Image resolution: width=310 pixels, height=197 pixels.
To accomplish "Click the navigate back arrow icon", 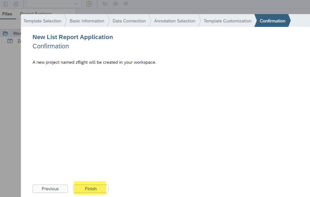I will (x=116, y=4).
